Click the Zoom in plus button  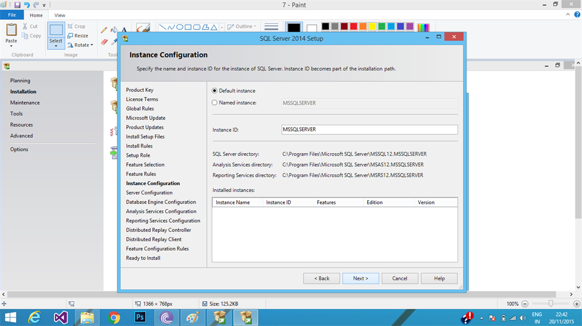click(x=577, y=304)
